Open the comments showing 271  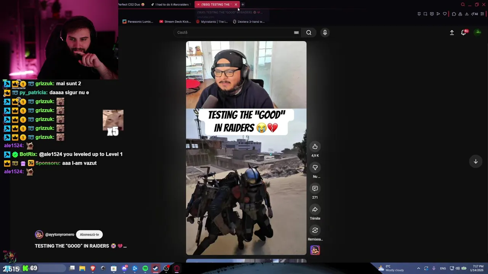315,188
